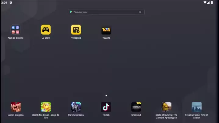Open the Pré-registro app

point(76,30)
